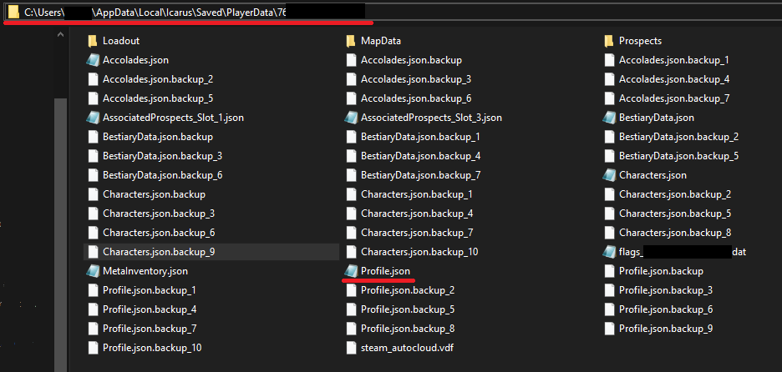The width and height of the screenshot is (782, 372).
Task: Click the Characters.json.backup_10 file icon
Action: click(x=352, y=252)
